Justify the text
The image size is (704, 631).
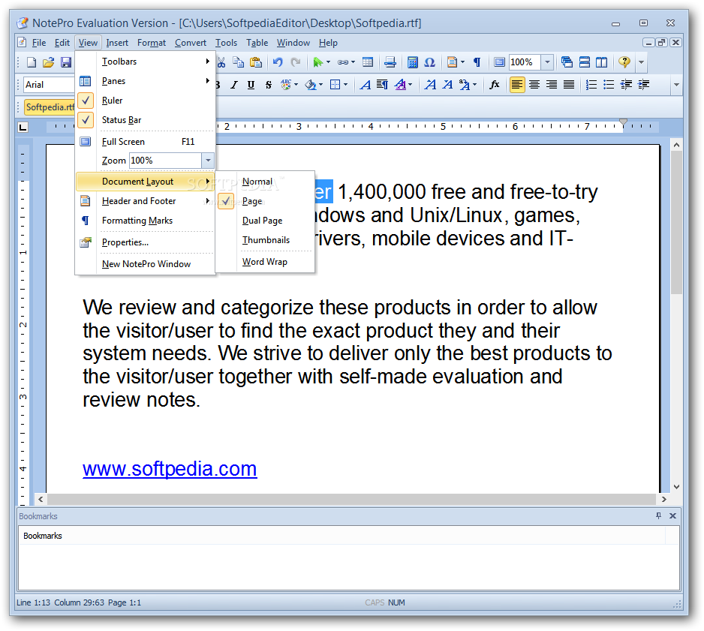(x=569, y=85)
